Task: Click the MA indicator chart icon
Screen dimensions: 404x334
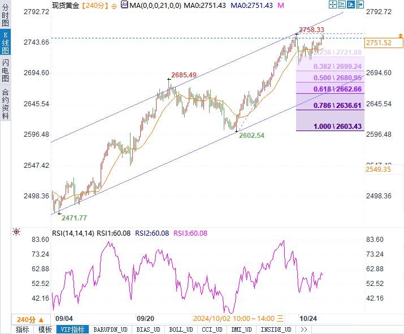Action: pyautogui.click(x=124, y=5)
